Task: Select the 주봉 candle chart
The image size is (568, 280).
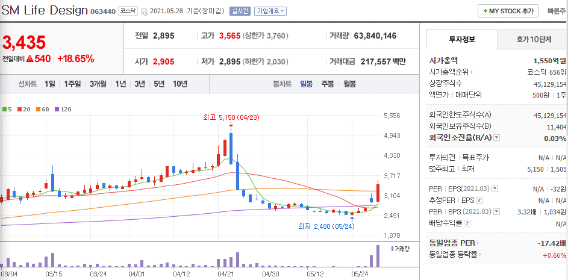Action: click(328, 84)
